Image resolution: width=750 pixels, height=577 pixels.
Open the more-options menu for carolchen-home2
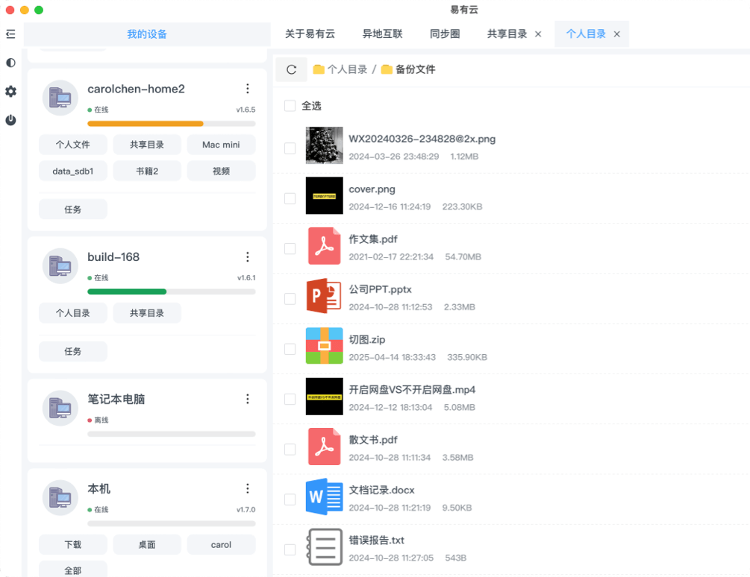[248, 89]
